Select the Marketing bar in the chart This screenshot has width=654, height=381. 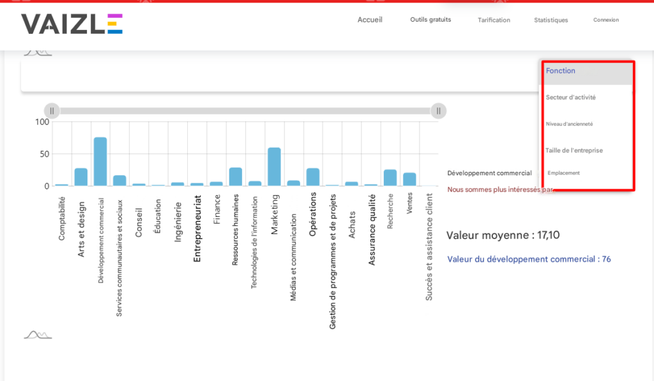point(274,166)
